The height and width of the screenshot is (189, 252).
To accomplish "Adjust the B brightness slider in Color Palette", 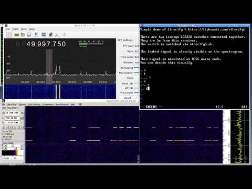I will click(x=14, y=145).
